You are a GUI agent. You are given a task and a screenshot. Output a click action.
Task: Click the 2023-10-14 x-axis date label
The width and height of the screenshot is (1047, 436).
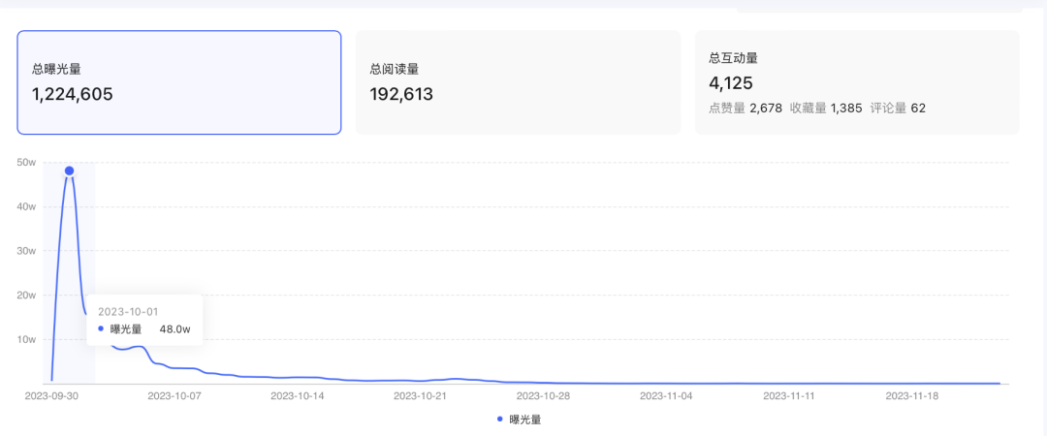point(297,395)
